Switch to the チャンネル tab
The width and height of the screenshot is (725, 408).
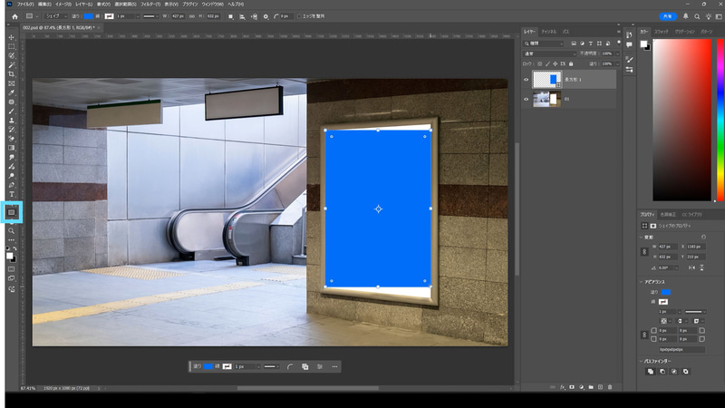(x=548, y=32)
